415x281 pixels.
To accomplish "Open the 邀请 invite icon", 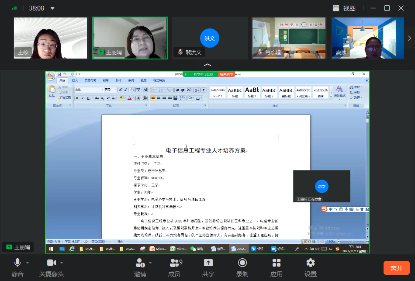I will [x=140, y=263].
